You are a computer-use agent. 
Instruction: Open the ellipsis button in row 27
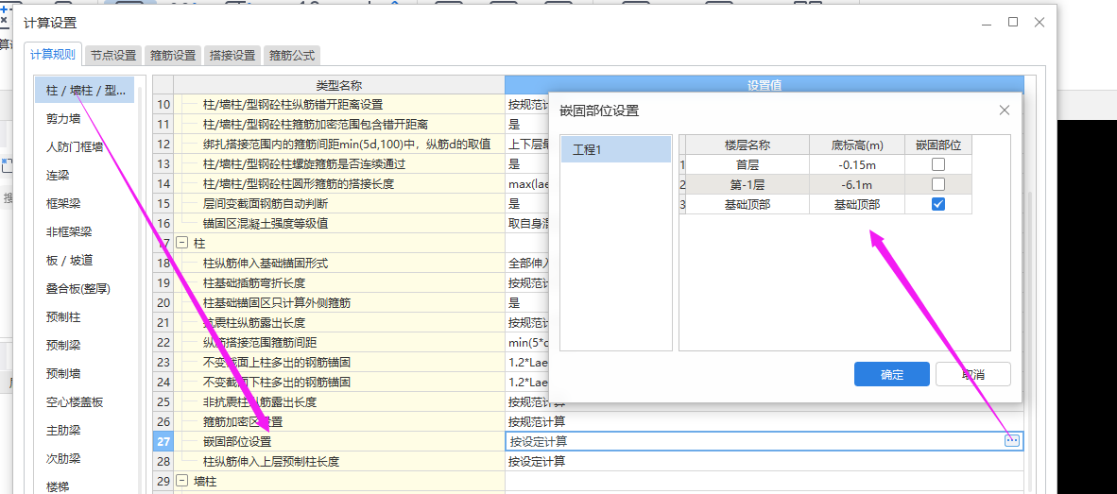(1011, 441)
